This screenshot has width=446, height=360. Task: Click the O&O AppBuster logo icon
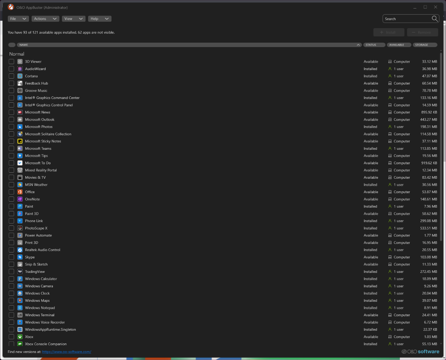pyautogui.click(x=11, y=7)
